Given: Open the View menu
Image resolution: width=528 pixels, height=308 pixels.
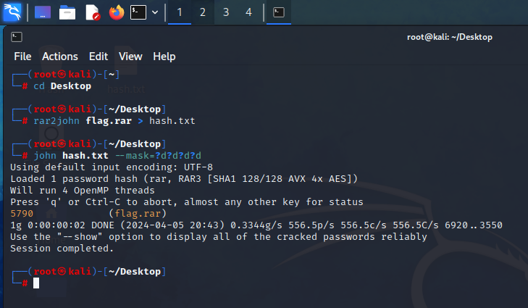Looking at the screenshot, I should tap(130, 57).
